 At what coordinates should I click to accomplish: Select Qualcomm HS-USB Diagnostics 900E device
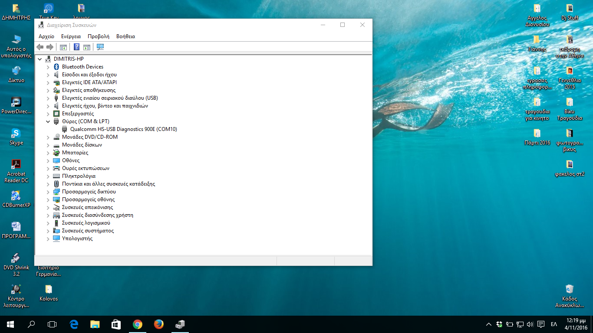click(x=123, y=129)
